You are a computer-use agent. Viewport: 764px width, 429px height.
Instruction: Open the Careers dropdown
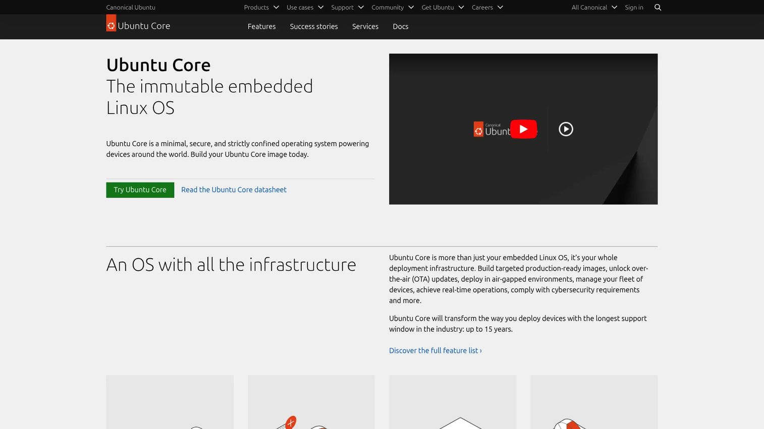click(487, 7)
